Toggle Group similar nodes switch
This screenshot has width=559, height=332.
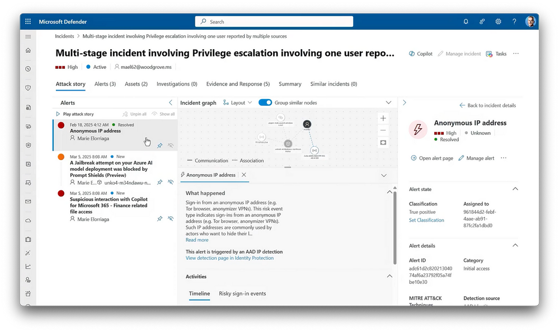point(265,102)
